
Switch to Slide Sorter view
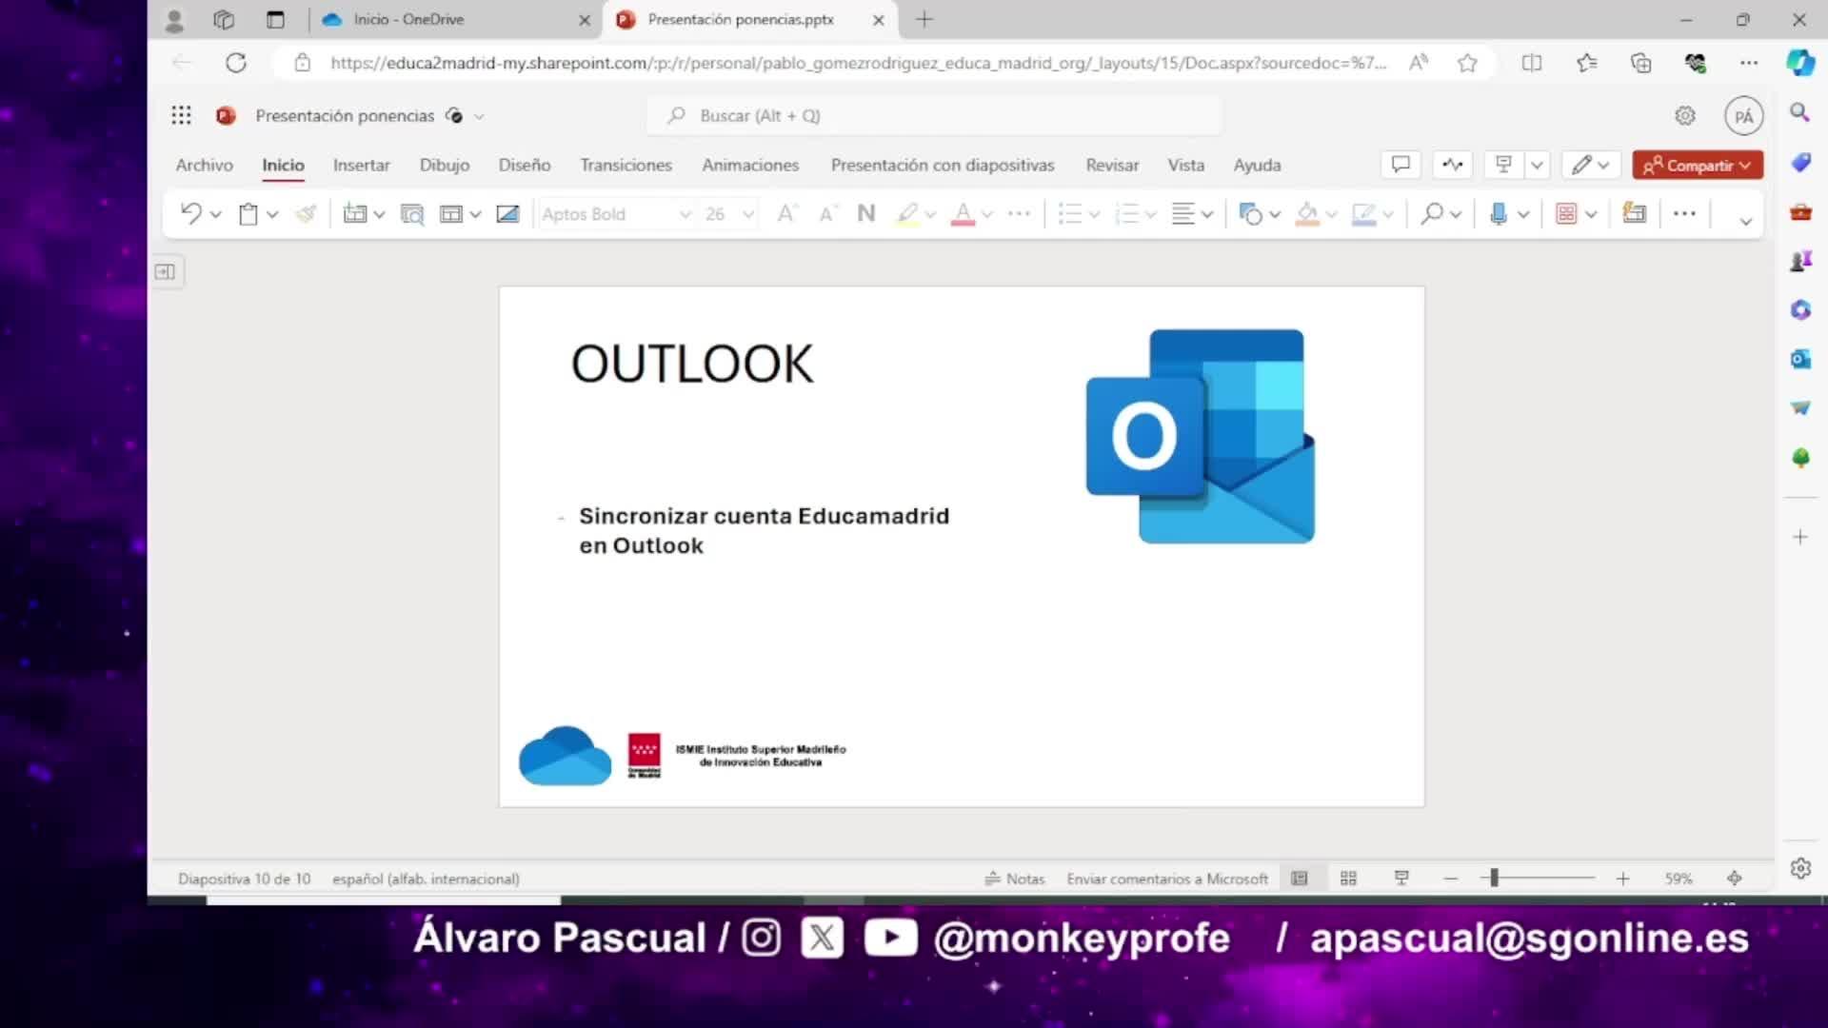pos(1348,879)
